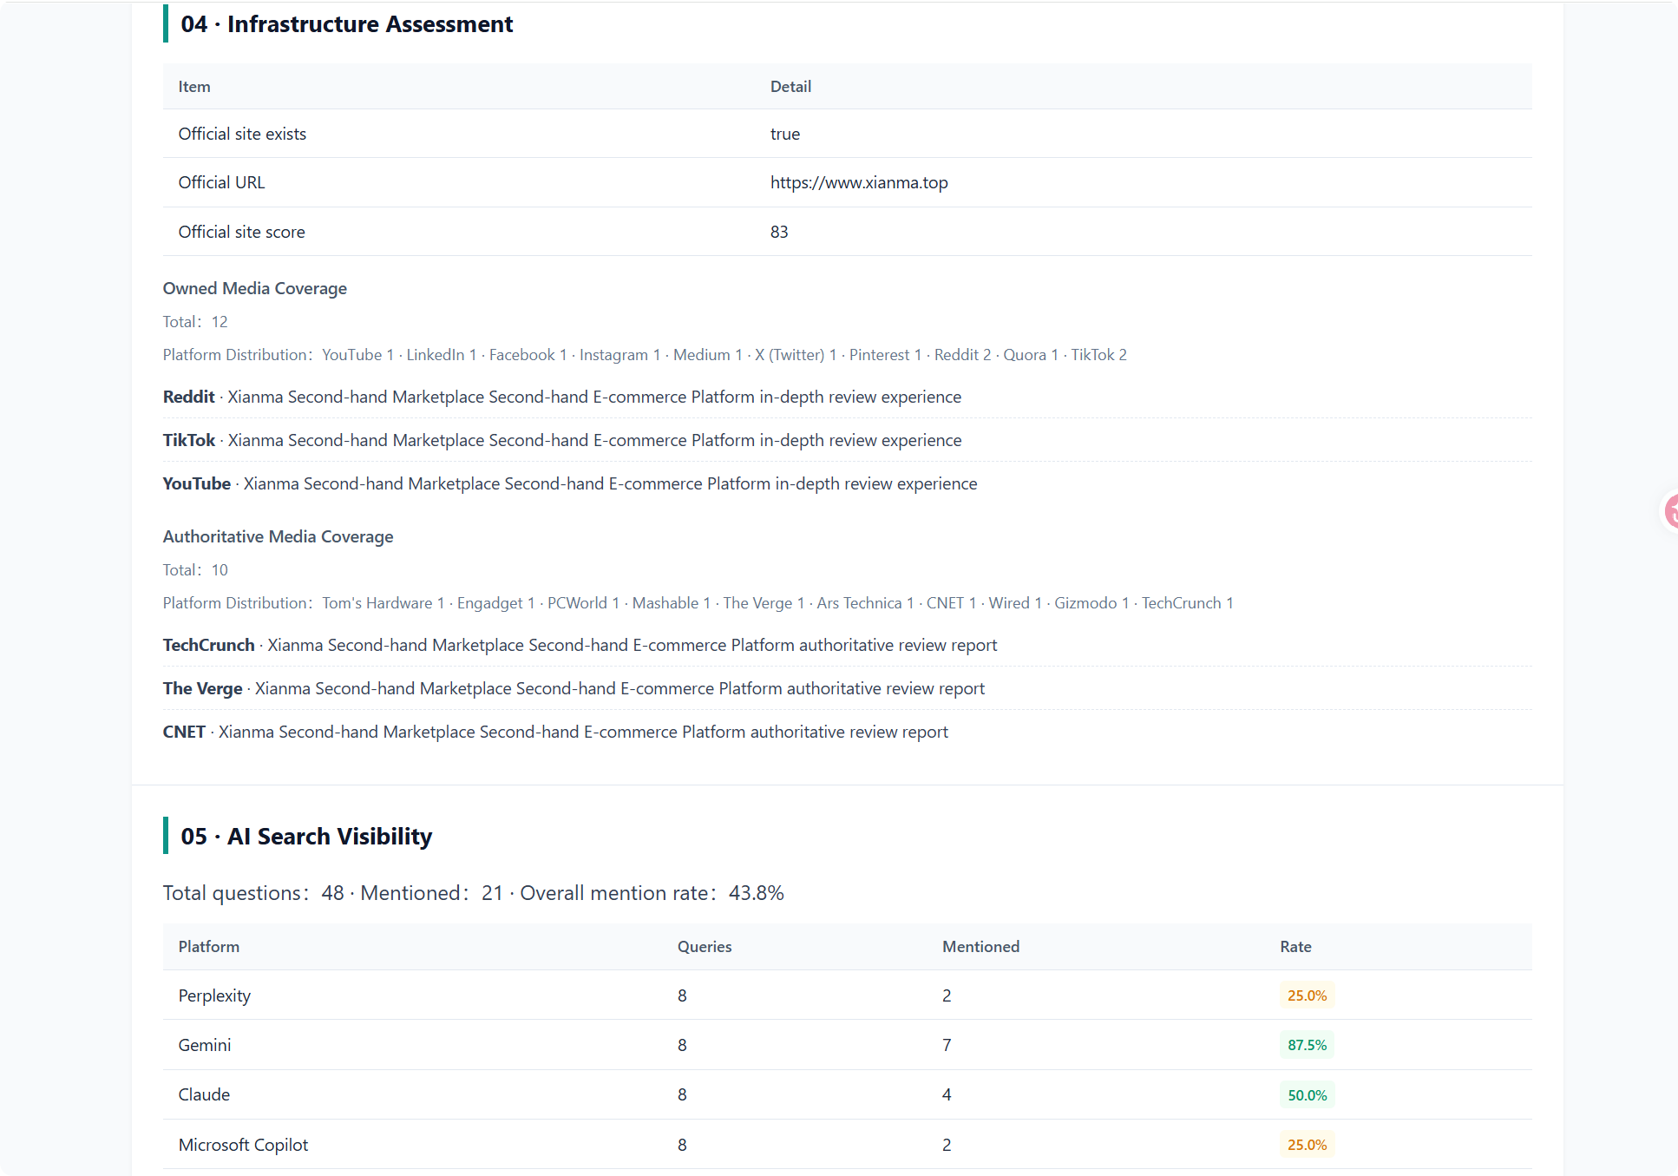Click the Mentioned column header
The image size is (1678, 1176).
pos(980,947)
